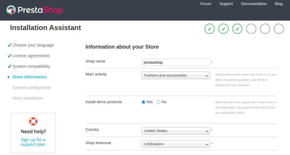
Task: Open the Country dropdown
Action: pos(176,131)
